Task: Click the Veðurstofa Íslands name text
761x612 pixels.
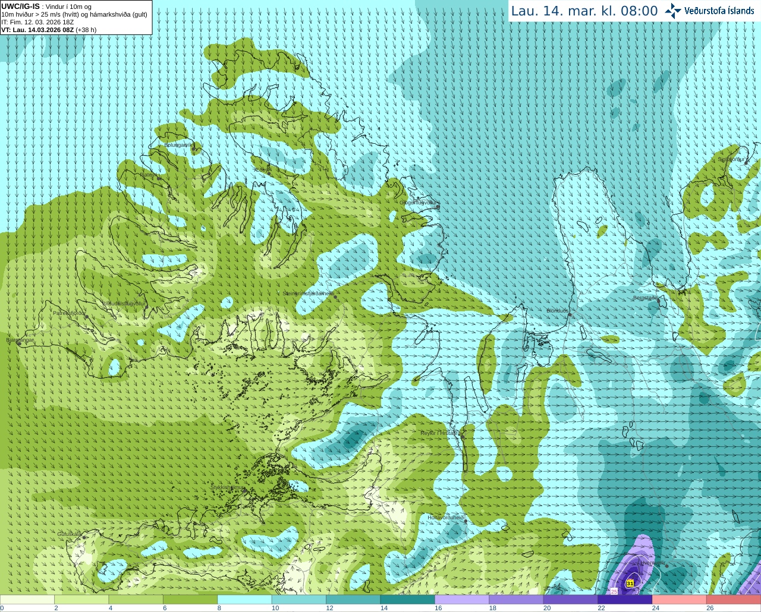Action: [719, 11]
